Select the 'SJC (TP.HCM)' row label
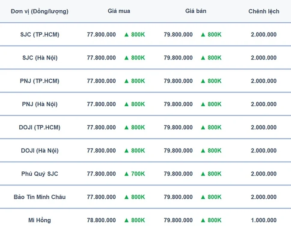The height and width of the screenshot is (230, 291). click(40, 35)
